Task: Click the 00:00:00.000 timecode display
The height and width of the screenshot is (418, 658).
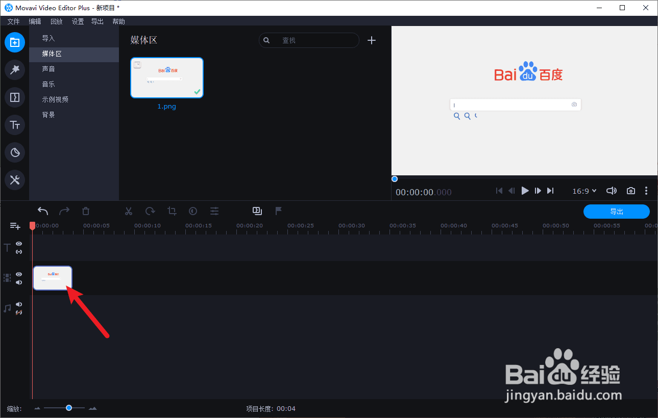Action: click(x=424, y=192)
